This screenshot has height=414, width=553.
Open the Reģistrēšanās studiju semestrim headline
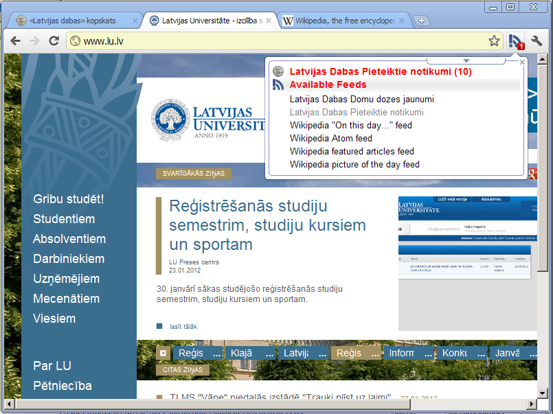coord(267,225)
